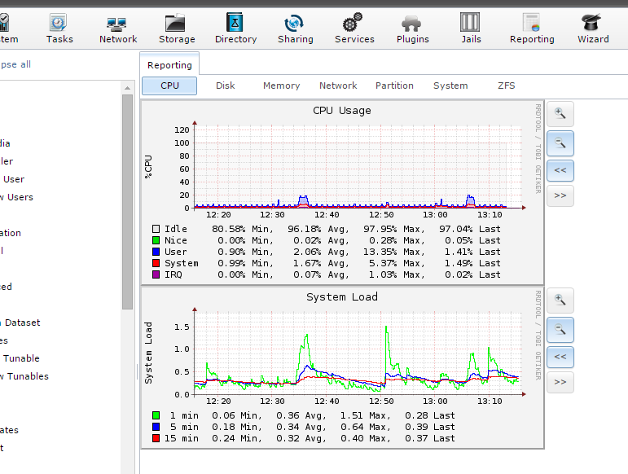Click the Idle legend color swatch
Viewport: 628px width, 474px height.
point(156,229)
